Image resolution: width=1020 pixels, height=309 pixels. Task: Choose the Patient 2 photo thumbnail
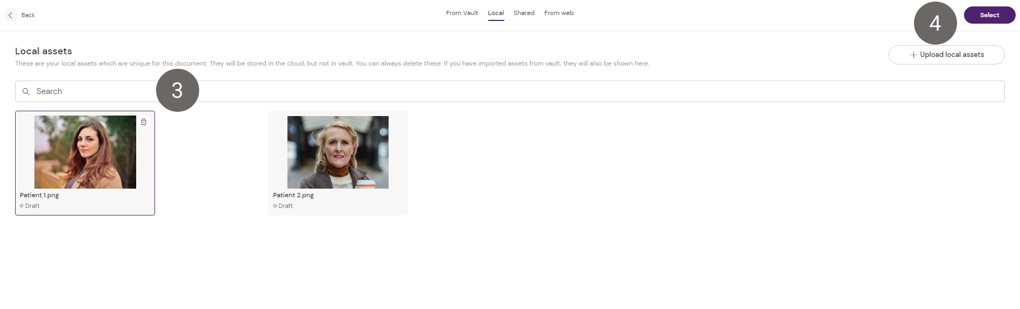click(x=337, y=152)
